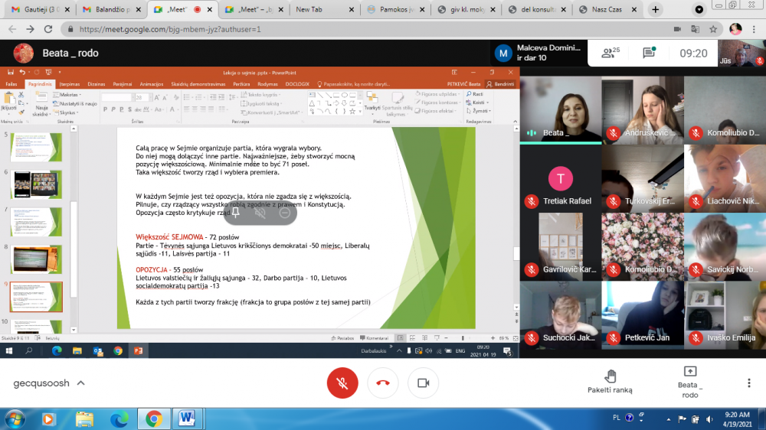Image resolution: width=766 pixels, height=430 pixels.
Task: Open Beata_rodo presentation options
Action: tap(690, 382)
